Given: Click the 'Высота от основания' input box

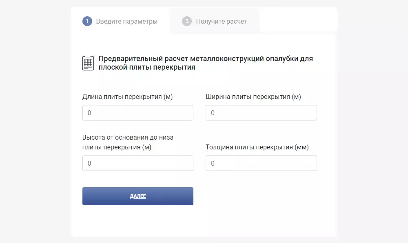Looking at the screenshot, I should pos(137,163).
